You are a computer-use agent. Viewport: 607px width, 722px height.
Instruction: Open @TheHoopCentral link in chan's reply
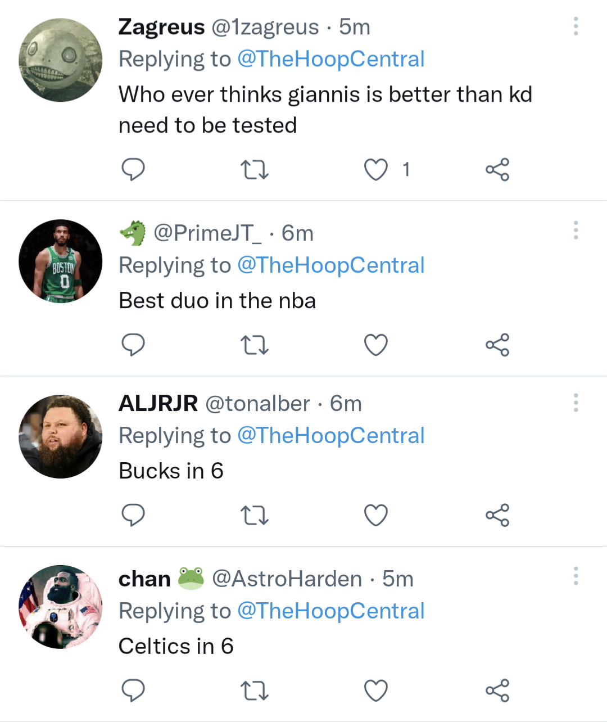(330, 611)
